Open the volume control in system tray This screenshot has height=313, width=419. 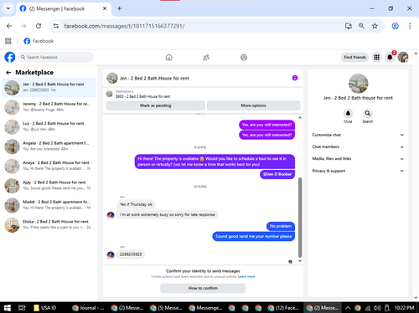click(377, 308)
